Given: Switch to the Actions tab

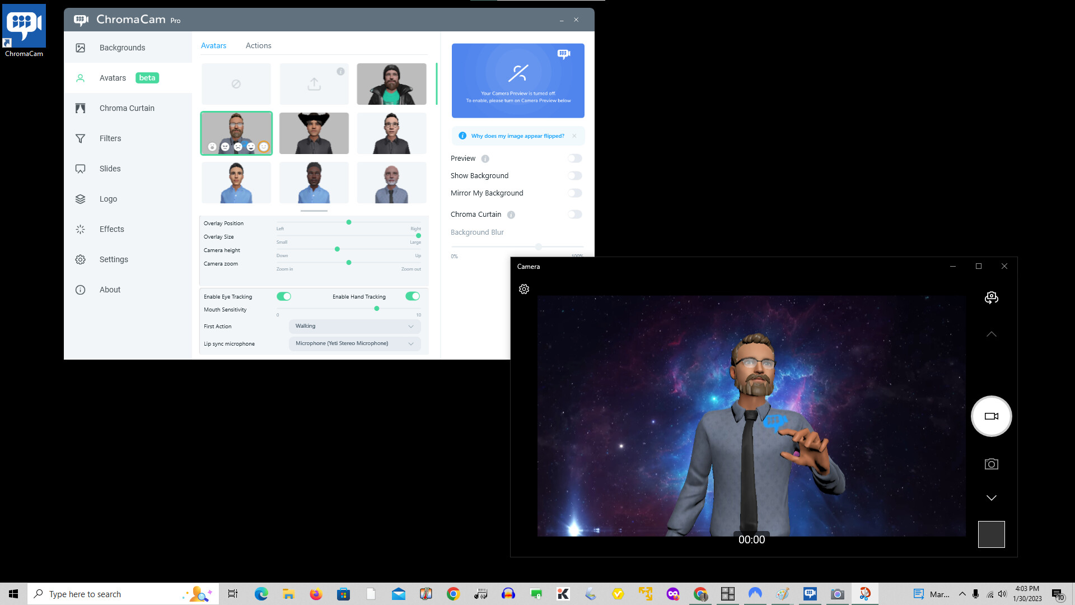Looking at the screenshot, I should 258,45.
